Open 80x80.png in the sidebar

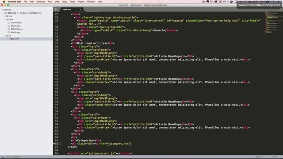[15, 32]
